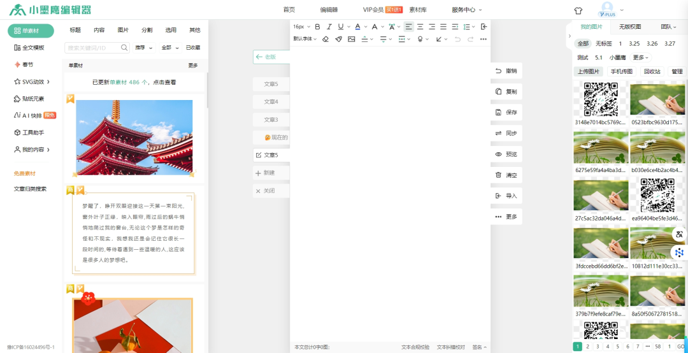
Task: Open the 全部 filter dropdown in materials
Action: click(x=170, y=47)
